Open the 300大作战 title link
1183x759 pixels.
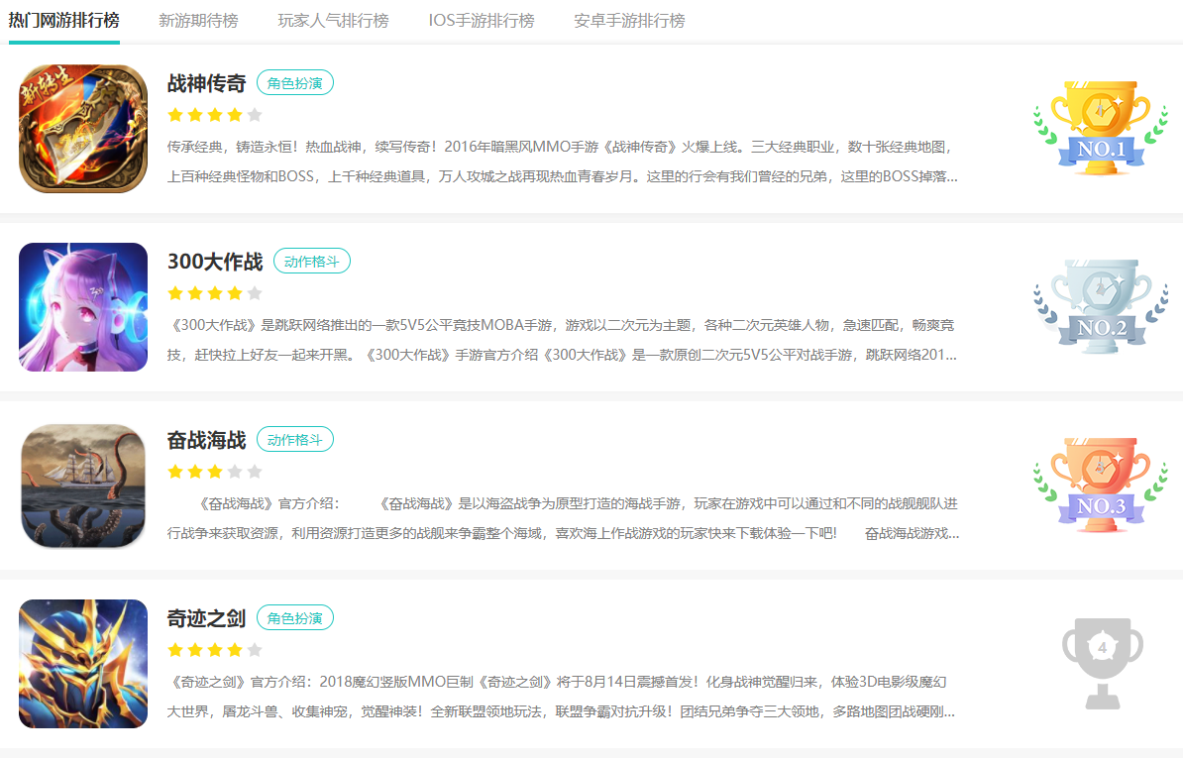(x=215, y=262)
